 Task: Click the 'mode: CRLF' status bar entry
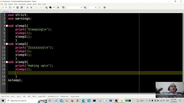(x=42, y=96)
